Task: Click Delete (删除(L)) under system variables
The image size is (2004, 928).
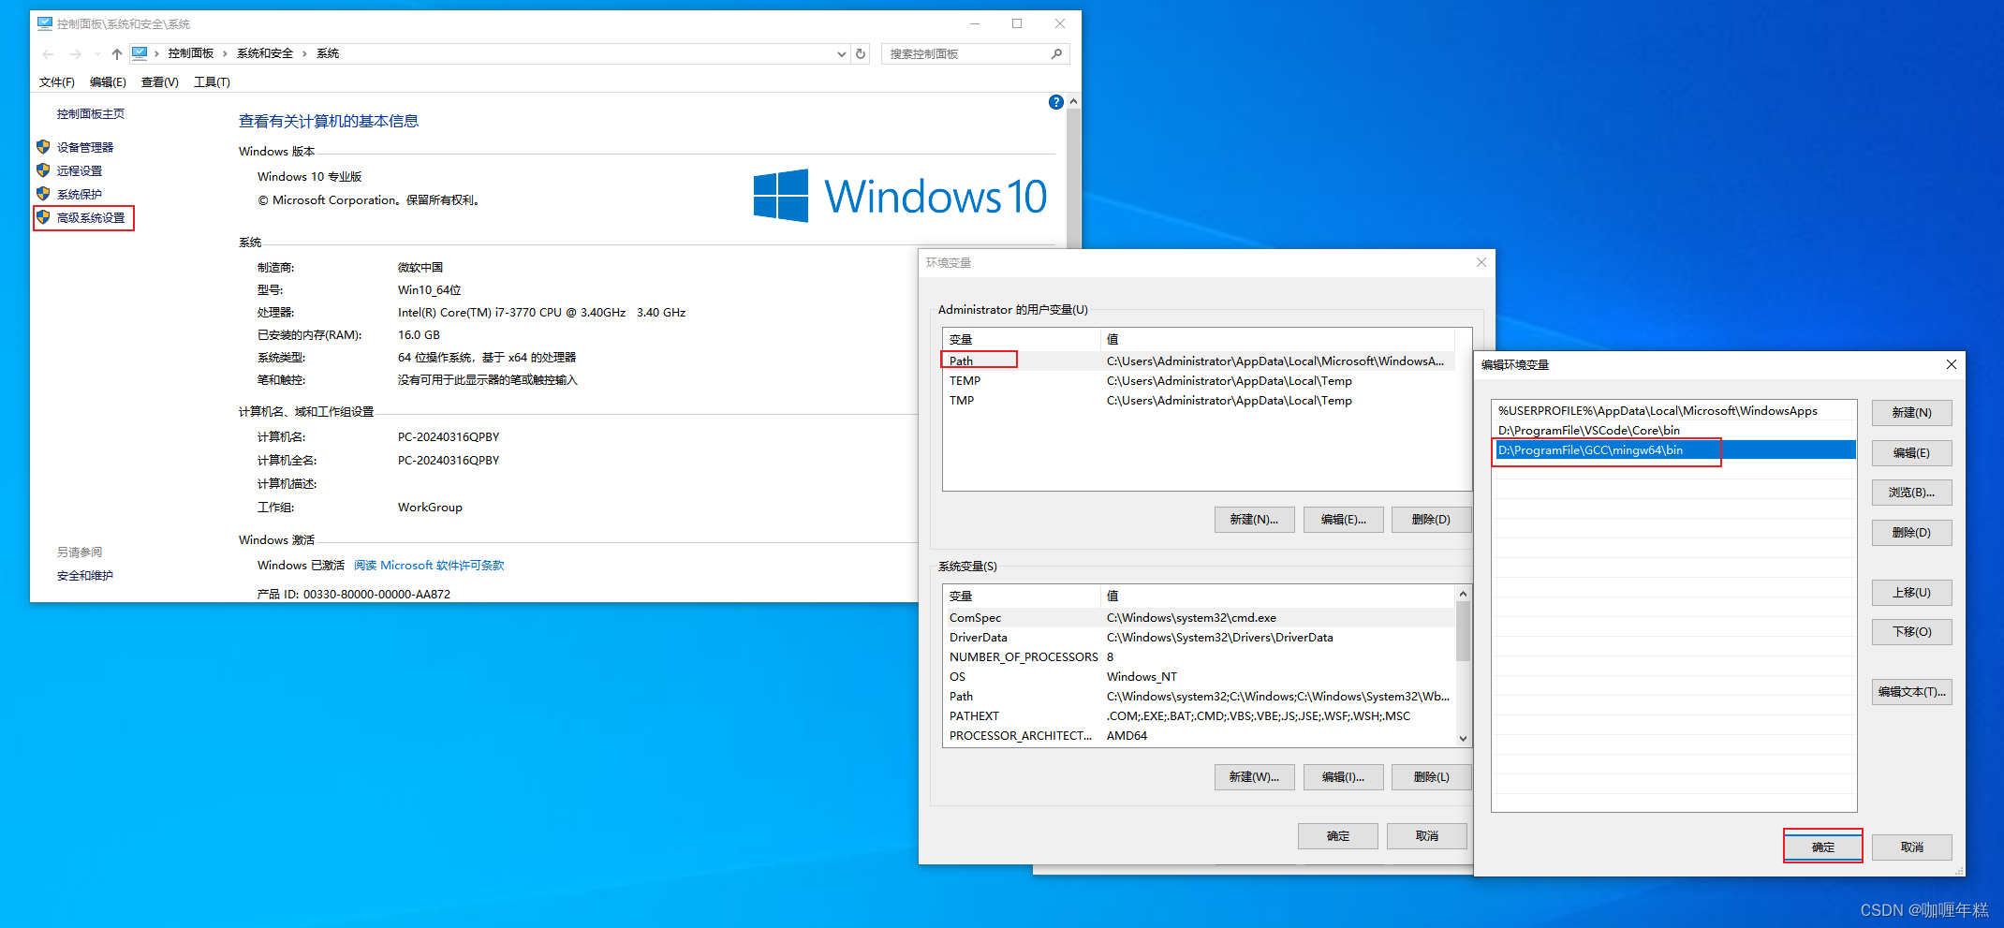Action: pos(1432,777)
